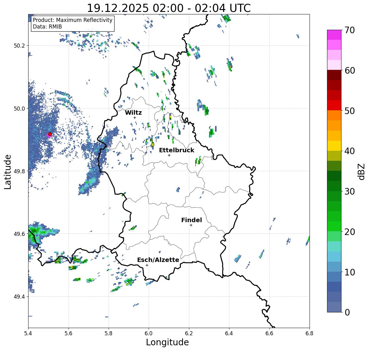The image size is (369, 350).
Task: Click the 5.8 longitude tick label
Action: tap(109, 333)
